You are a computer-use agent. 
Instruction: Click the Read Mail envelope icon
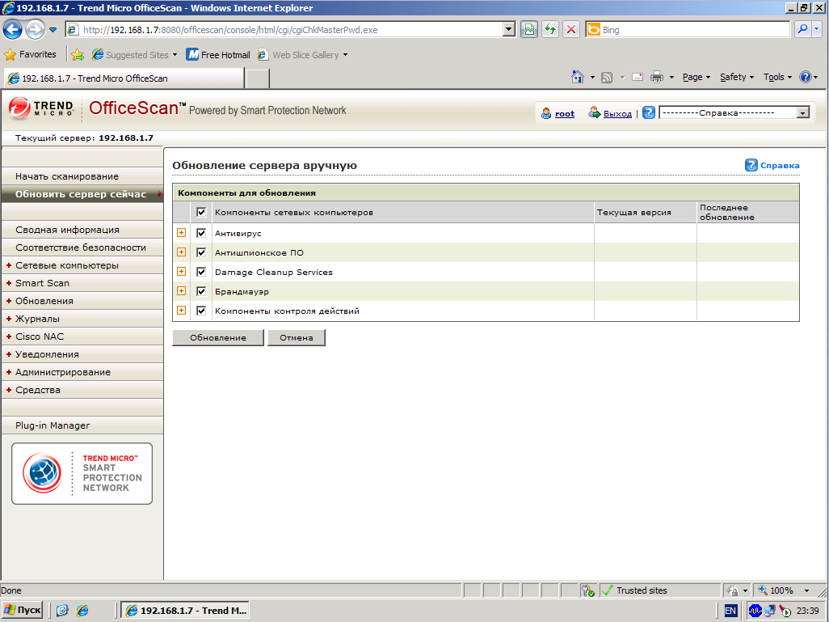point(638,78)
